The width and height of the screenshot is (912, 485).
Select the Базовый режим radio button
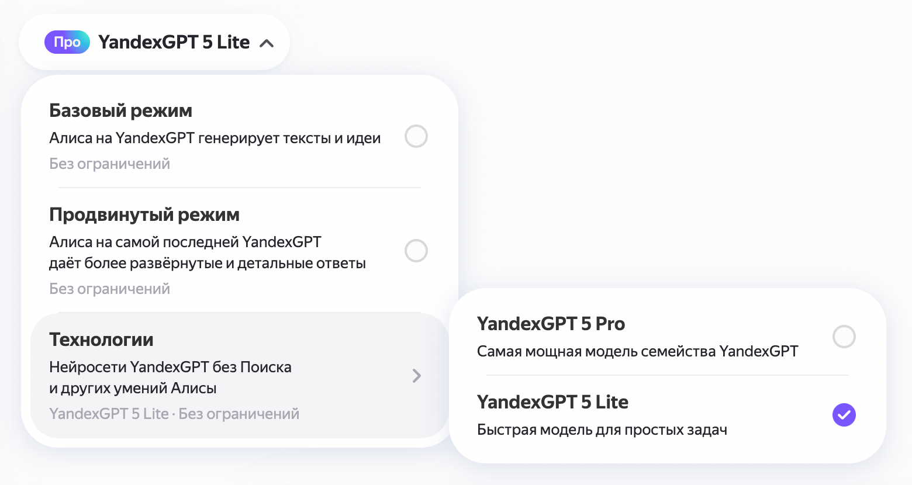[x=416, y=136]
